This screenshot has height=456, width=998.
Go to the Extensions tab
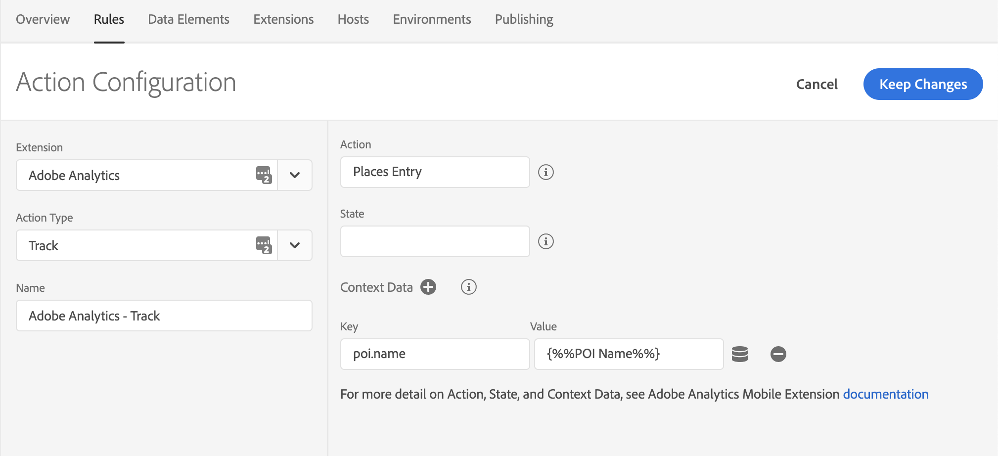point(283,19)
